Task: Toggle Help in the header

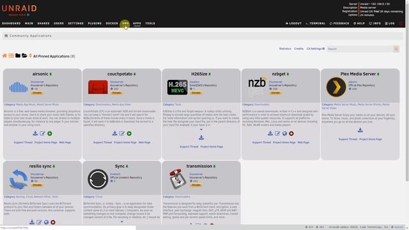Action: 359,24
